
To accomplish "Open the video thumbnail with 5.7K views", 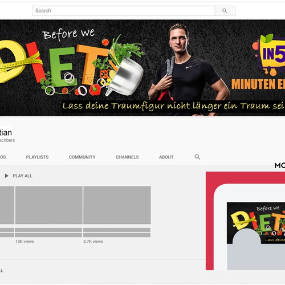I will click(117, 205).
